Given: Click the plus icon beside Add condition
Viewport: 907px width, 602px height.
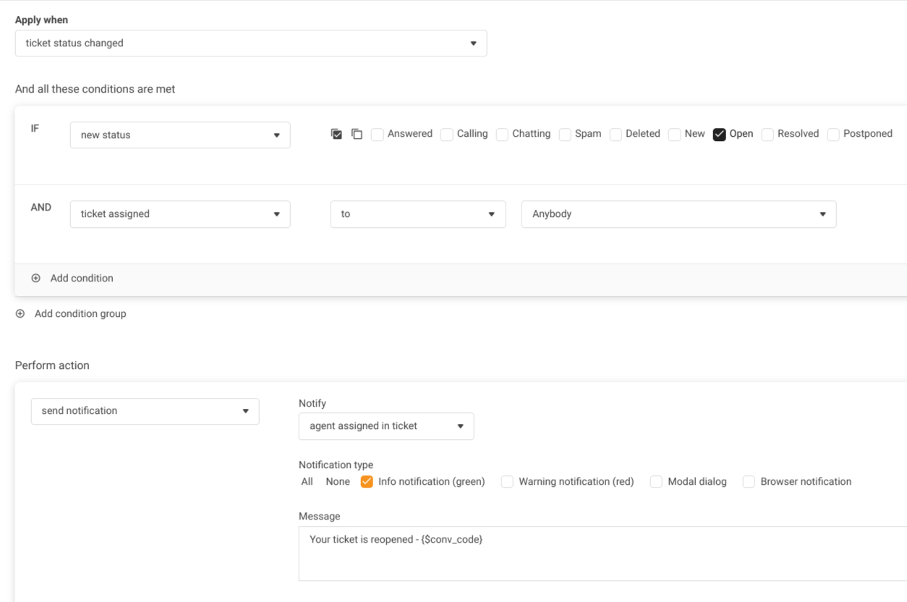Looking at the screenshot, I should click(x=35, y=279).
